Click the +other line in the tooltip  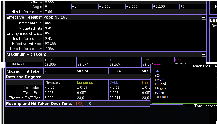[159, 92]
